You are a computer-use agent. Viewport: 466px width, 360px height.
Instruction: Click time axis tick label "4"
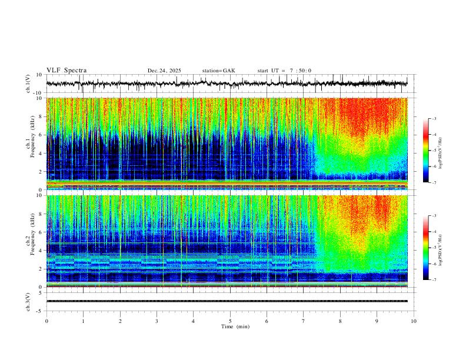[193, 321]
